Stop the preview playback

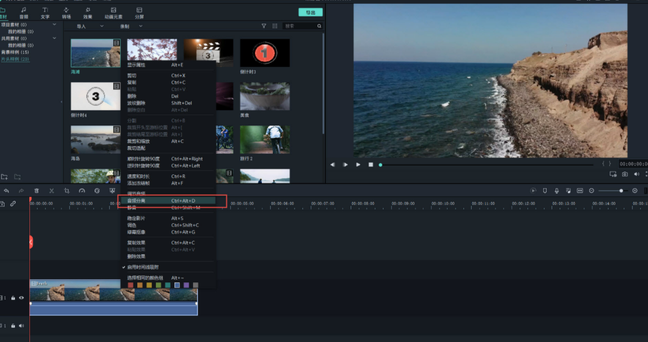click(x=370, y=164)
